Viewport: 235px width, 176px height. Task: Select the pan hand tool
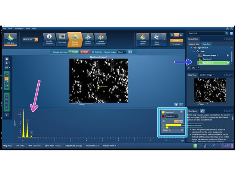pos(6,59)
